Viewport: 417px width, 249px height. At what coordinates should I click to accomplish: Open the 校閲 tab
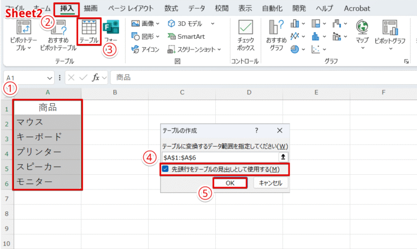click(221, 8)
